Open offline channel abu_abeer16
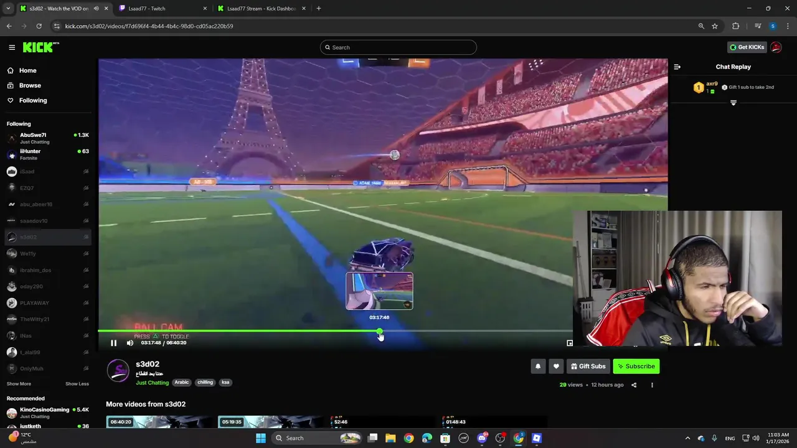Image resolution: width=797 pixels, height=448 pixels. [48, 204]
